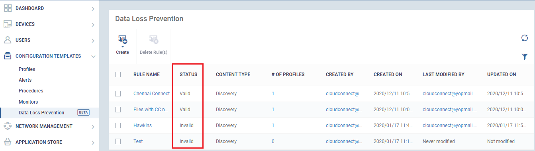Expand the Dashboard menu chevron
This screenshot has height=151, width=535.
click(93, 9)
